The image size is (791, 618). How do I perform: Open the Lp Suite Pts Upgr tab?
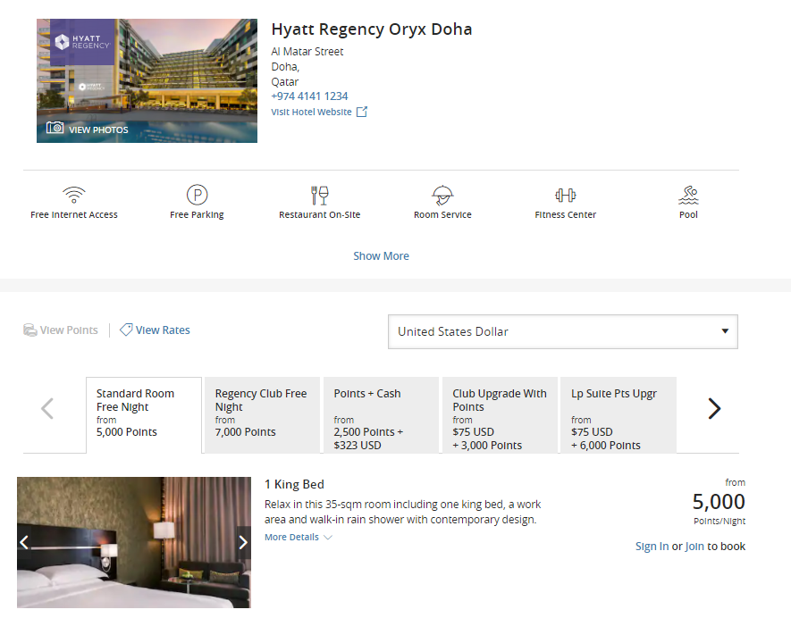(x=618, y=415)
